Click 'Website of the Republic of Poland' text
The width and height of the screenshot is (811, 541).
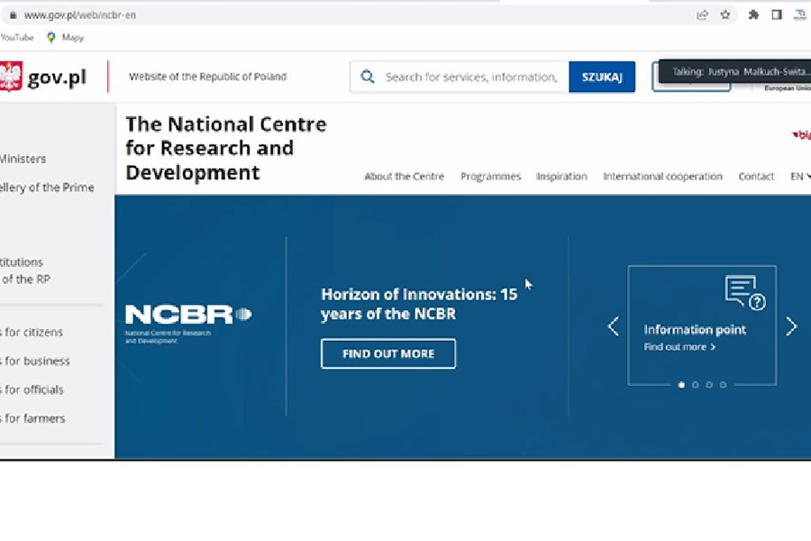tap(207, 77)
